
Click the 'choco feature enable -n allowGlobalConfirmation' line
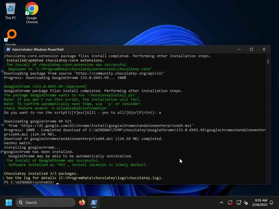coord(55,108)
